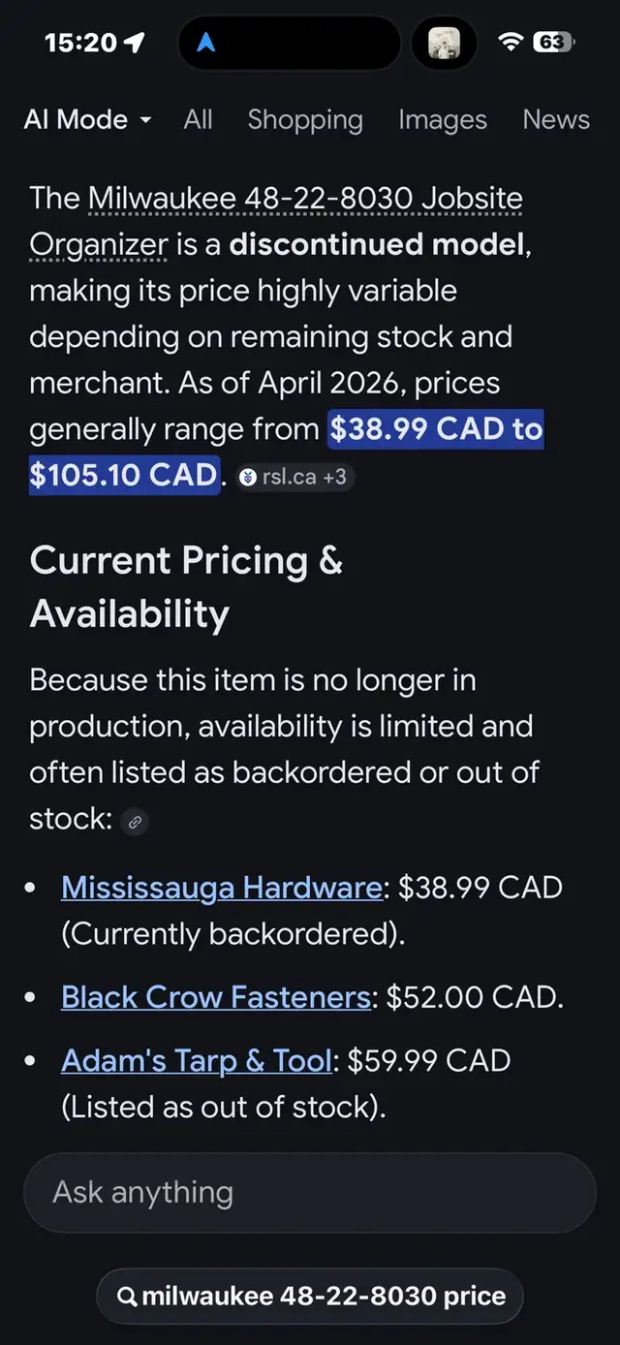Switch to the Shopping tab
This screenshot has height=1345, width=620.
click(x=305, y=120)
